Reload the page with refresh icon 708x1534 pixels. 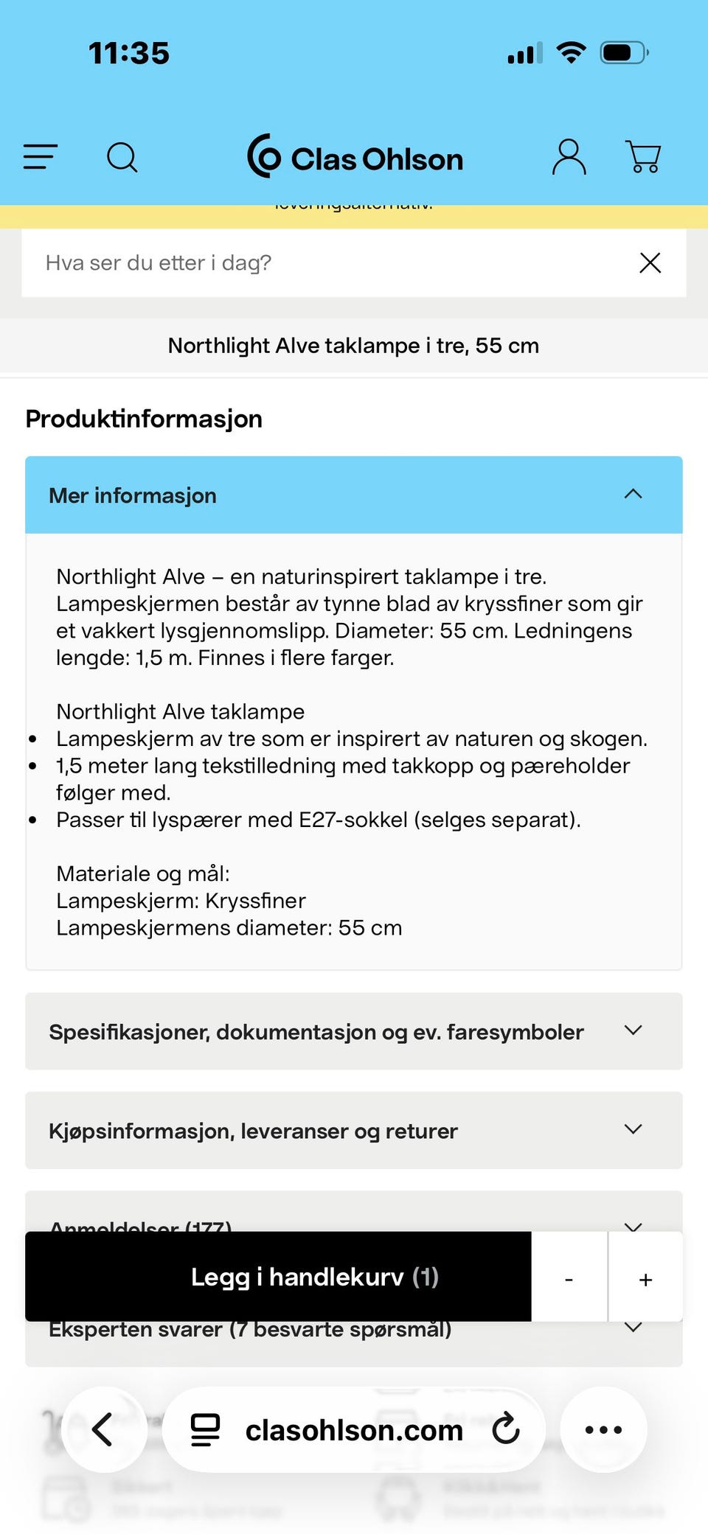click(x=506, y=1429)
